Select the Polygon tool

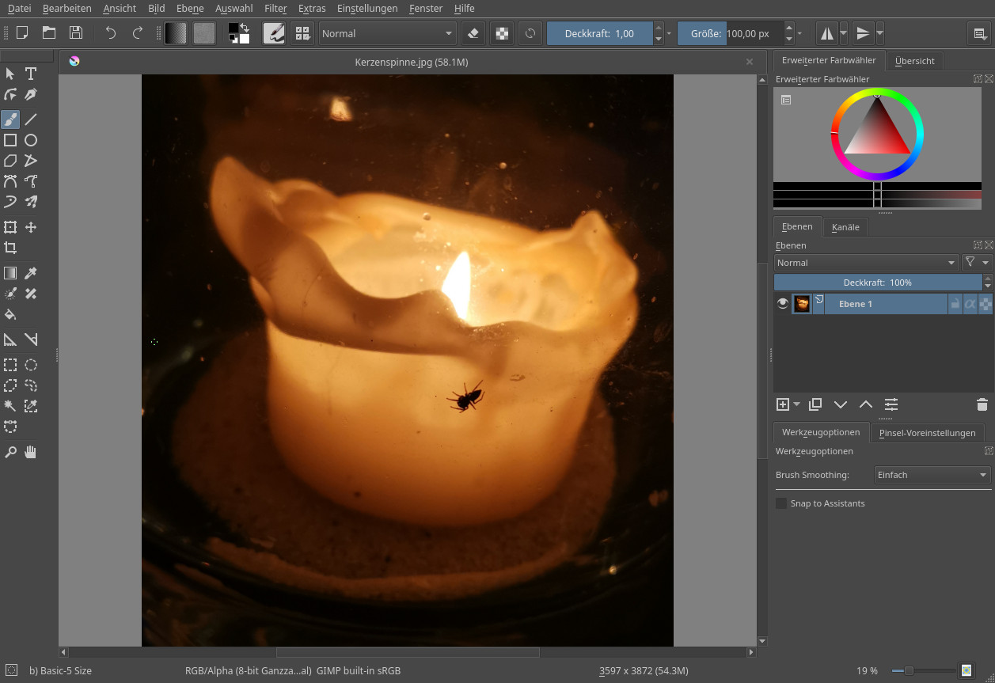tap(10, 161)
